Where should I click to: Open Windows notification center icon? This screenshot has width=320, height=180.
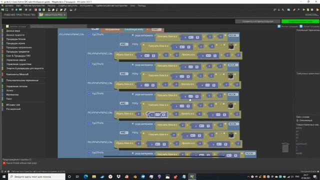pos(315,176)
